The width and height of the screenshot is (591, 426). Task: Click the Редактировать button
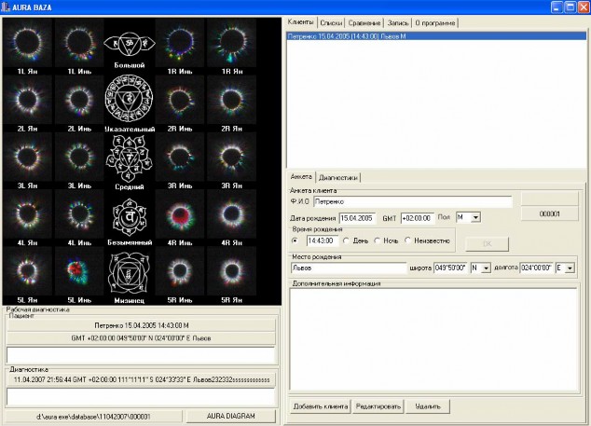(x=378, y=406)
